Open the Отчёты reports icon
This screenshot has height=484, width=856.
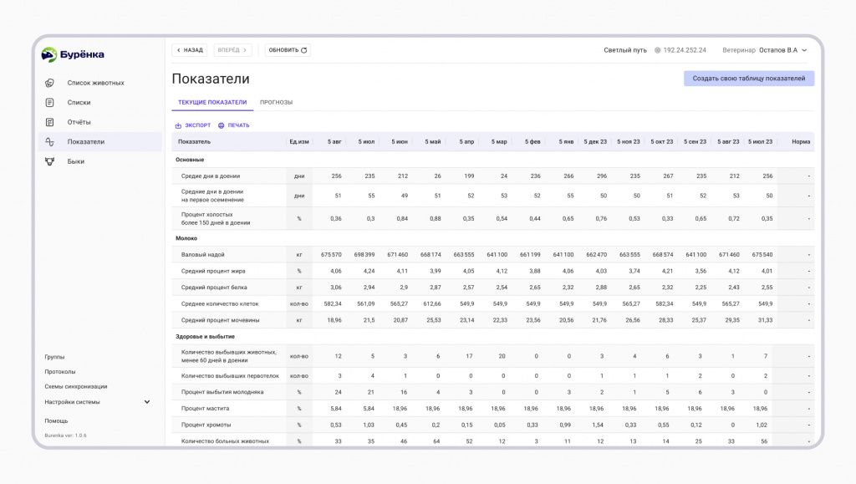(x=49, y=122)
